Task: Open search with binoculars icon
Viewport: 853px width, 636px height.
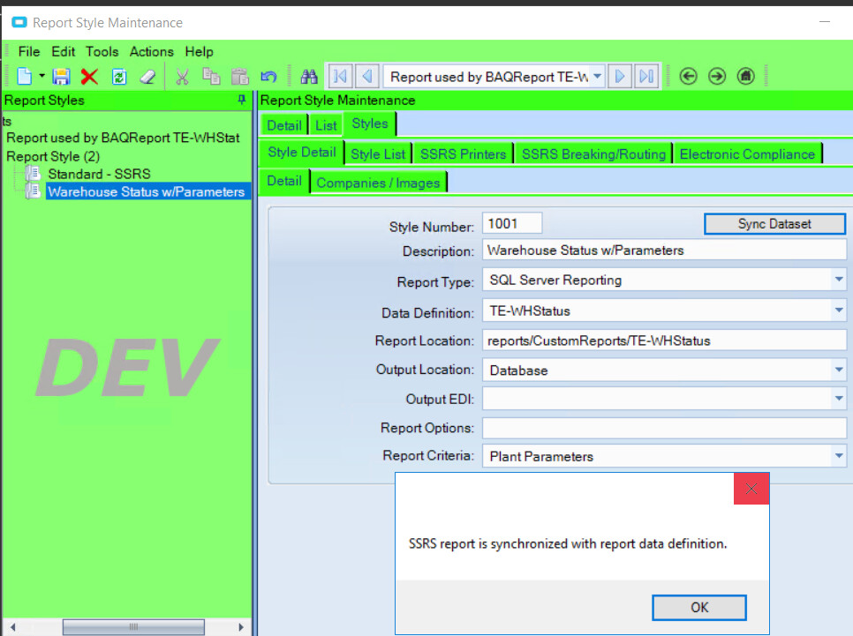Action: (x=309, y=77)
